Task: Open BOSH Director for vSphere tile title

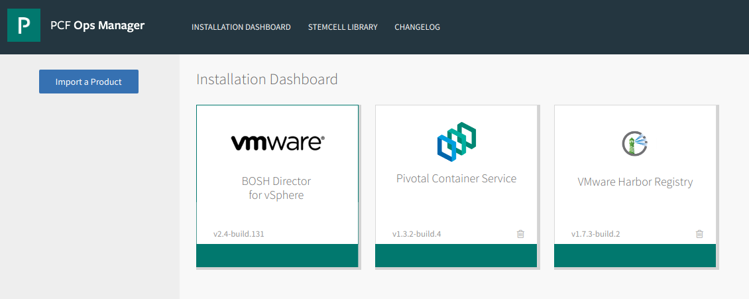Action: click(x=276, y=188)
